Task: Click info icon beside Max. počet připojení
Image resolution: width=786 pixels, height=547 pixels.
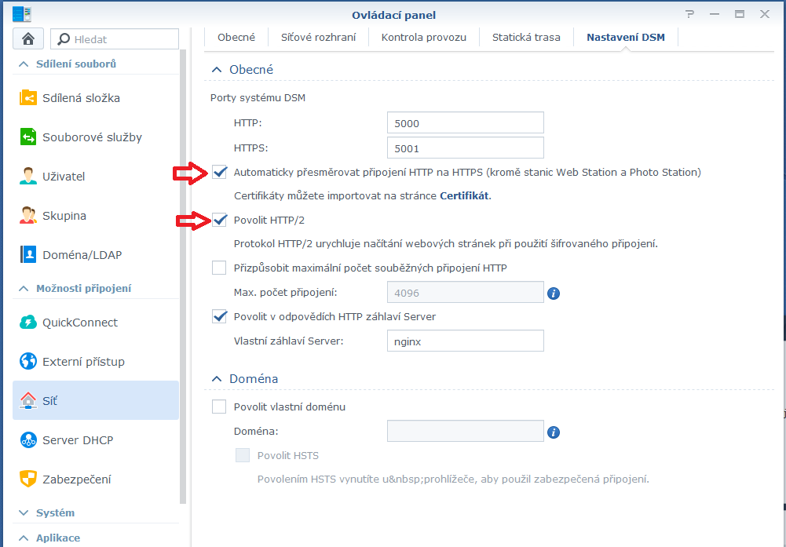Action: [553, 293]
